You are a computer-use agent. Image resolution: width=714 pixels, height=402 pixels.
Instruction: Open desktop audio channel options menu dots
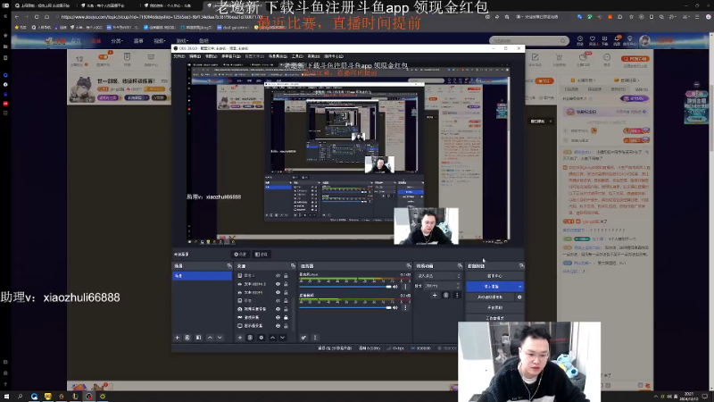(x=405, y=307)
